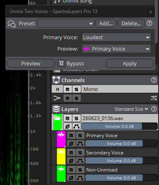Click the 2k mark on frequency ruler

[33, 88]
